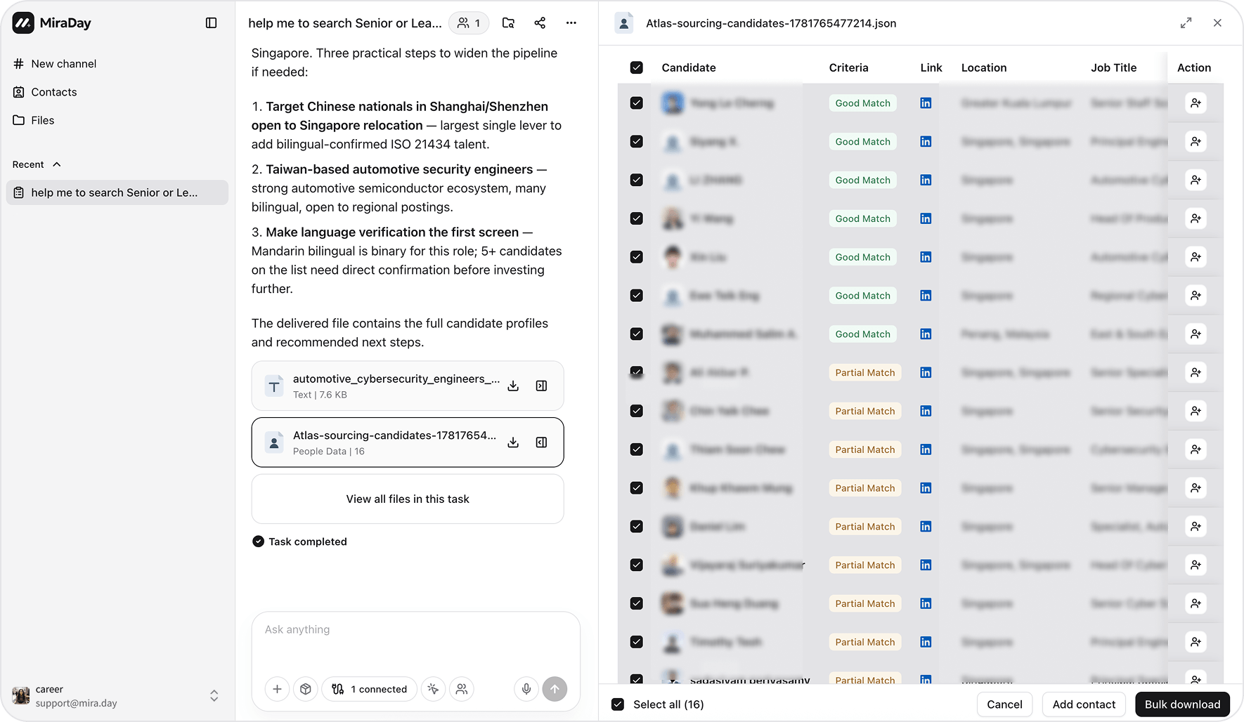Click the plus attach button in chat box

pos(277,689)
